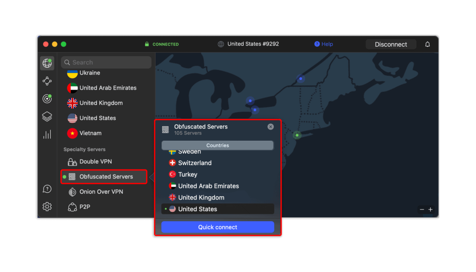
Task: Select Switzerland from the obfuscated list
Action: pos(195,163)
